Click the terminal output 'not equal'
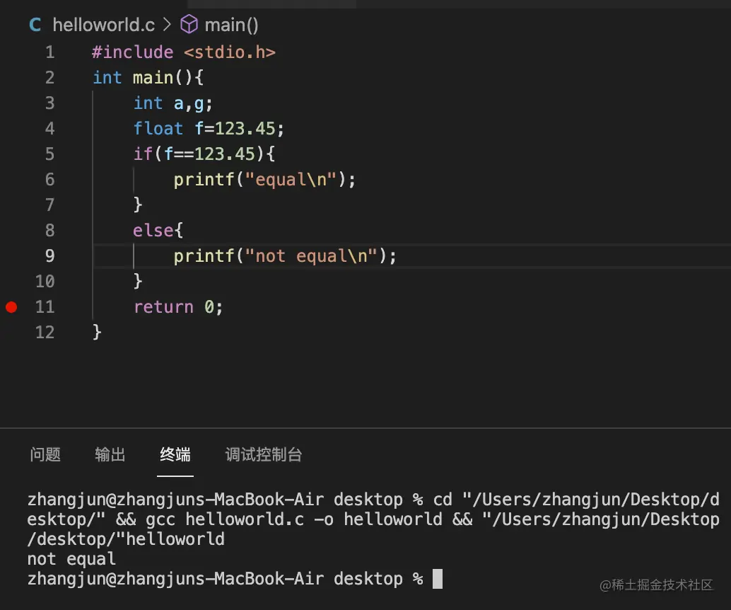The width and height of the screenshot is (731, 610). (x=71, y=558)
